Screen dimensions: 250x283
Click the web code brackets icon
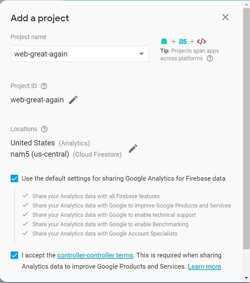(x=201, y=41)
